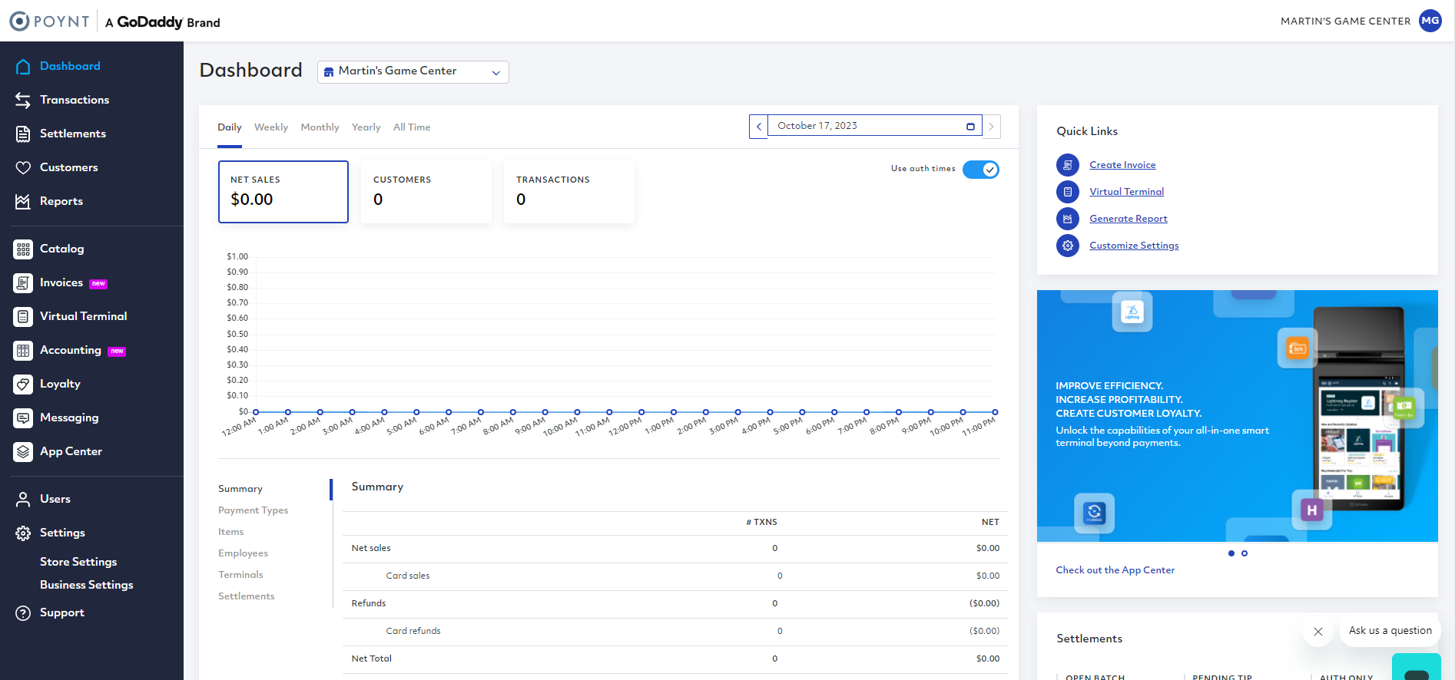
Task: Go to previous date with left chevron
Action: (758, 126)
